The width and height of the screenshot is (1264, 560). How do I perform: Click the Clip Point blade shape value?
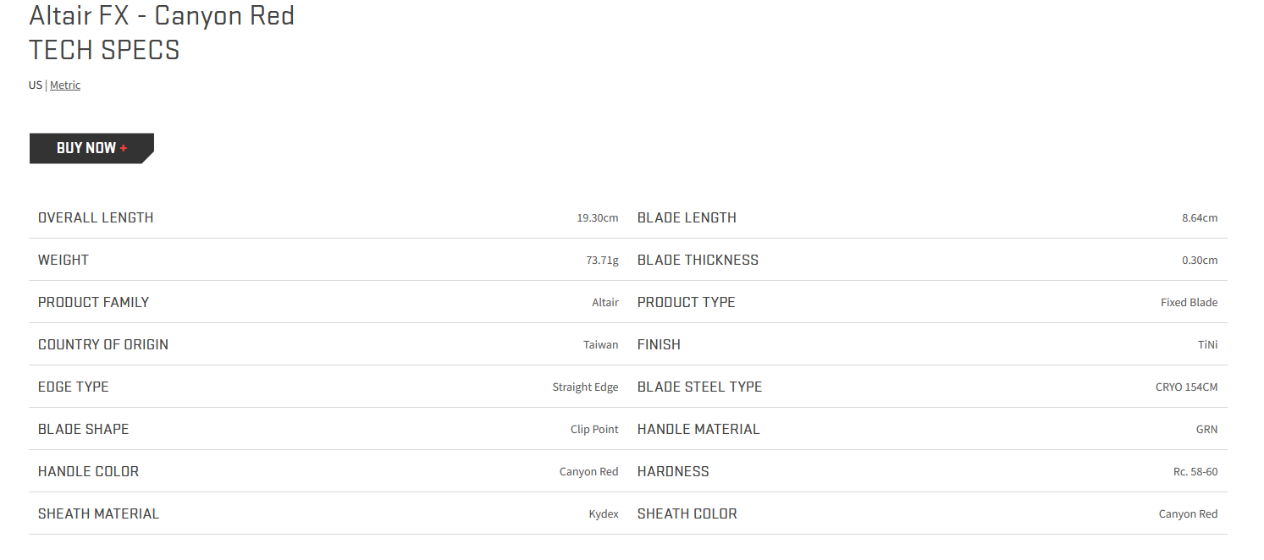click(x=594, y=430)
